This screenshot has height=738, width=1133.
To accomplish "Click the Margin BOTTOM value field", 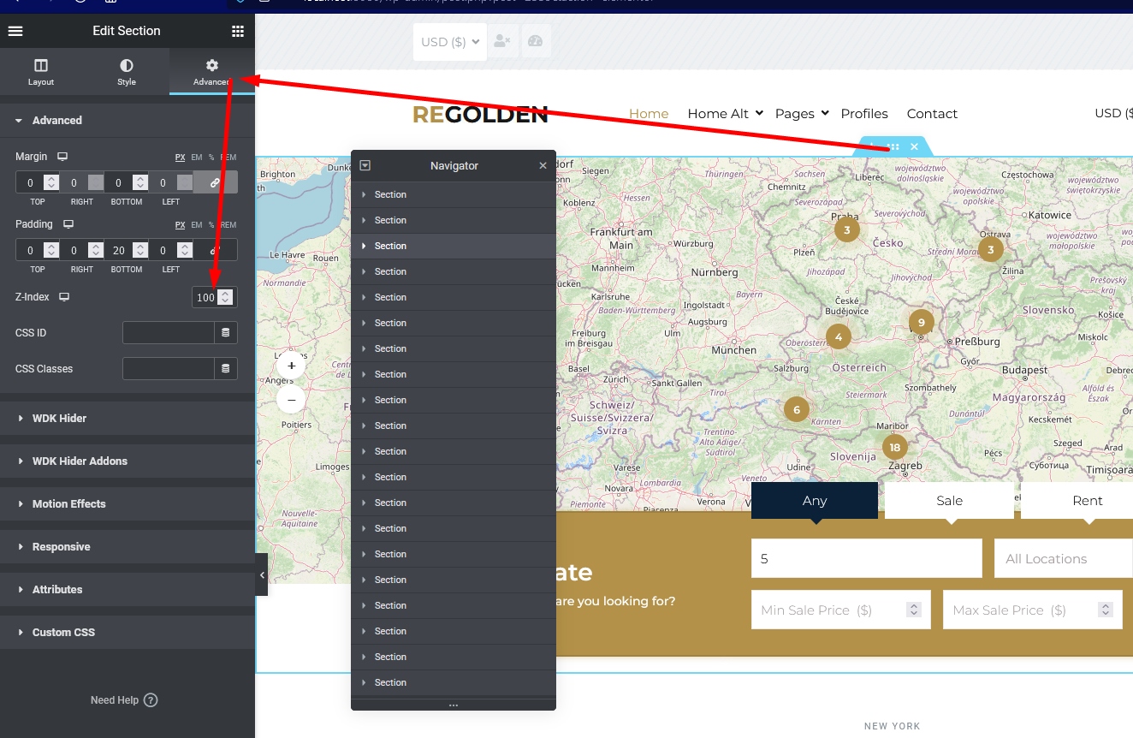I will click(118, 182).
